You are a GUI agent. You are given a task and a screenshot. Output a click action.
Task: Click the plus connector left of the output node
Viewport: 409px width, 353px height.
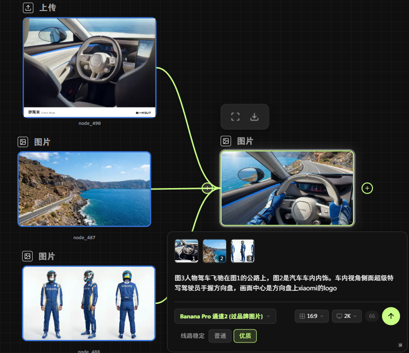tap(207, 188)
